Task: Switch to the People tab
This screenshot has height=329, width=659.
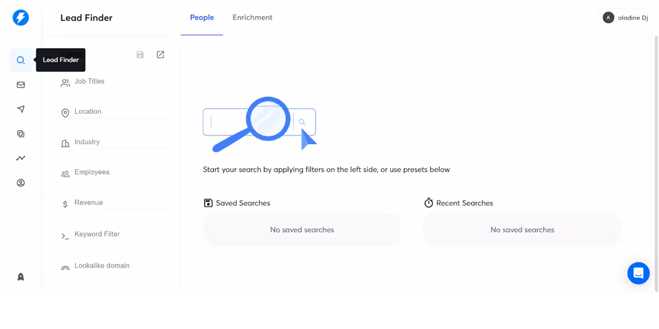Action: (202, 18)
